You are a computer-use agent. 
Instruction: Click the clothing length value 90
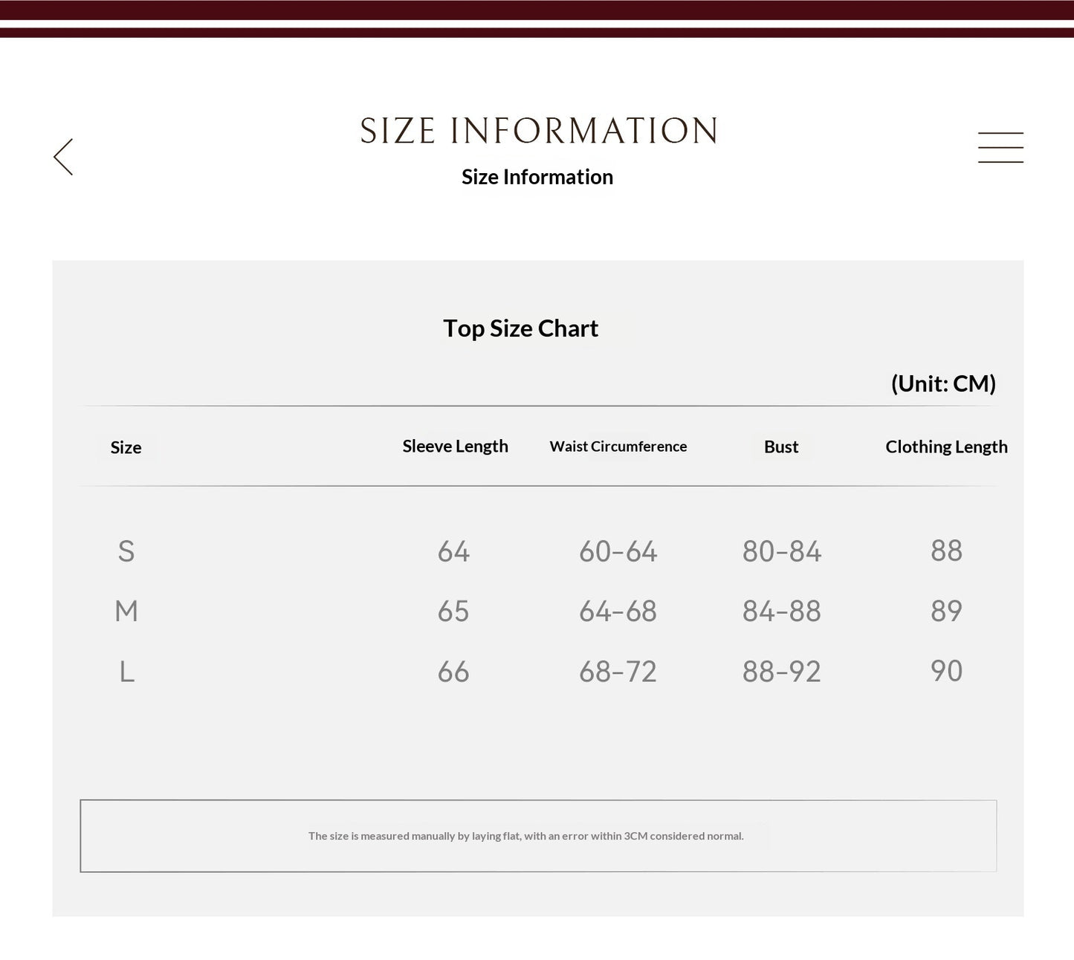(x=946, y=671)
